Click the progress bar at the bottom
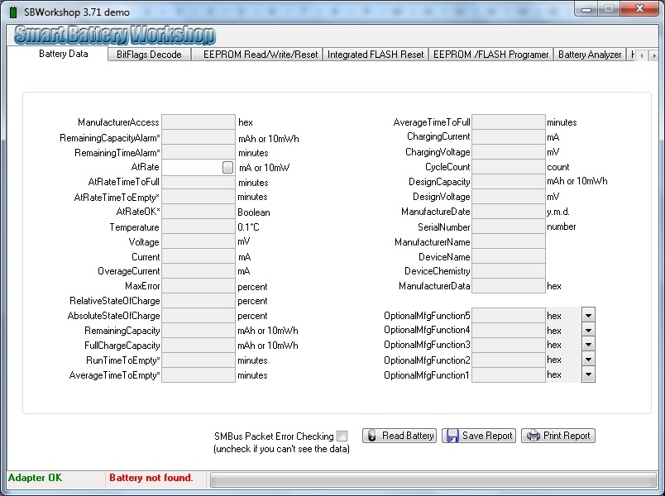 [433, 480]
